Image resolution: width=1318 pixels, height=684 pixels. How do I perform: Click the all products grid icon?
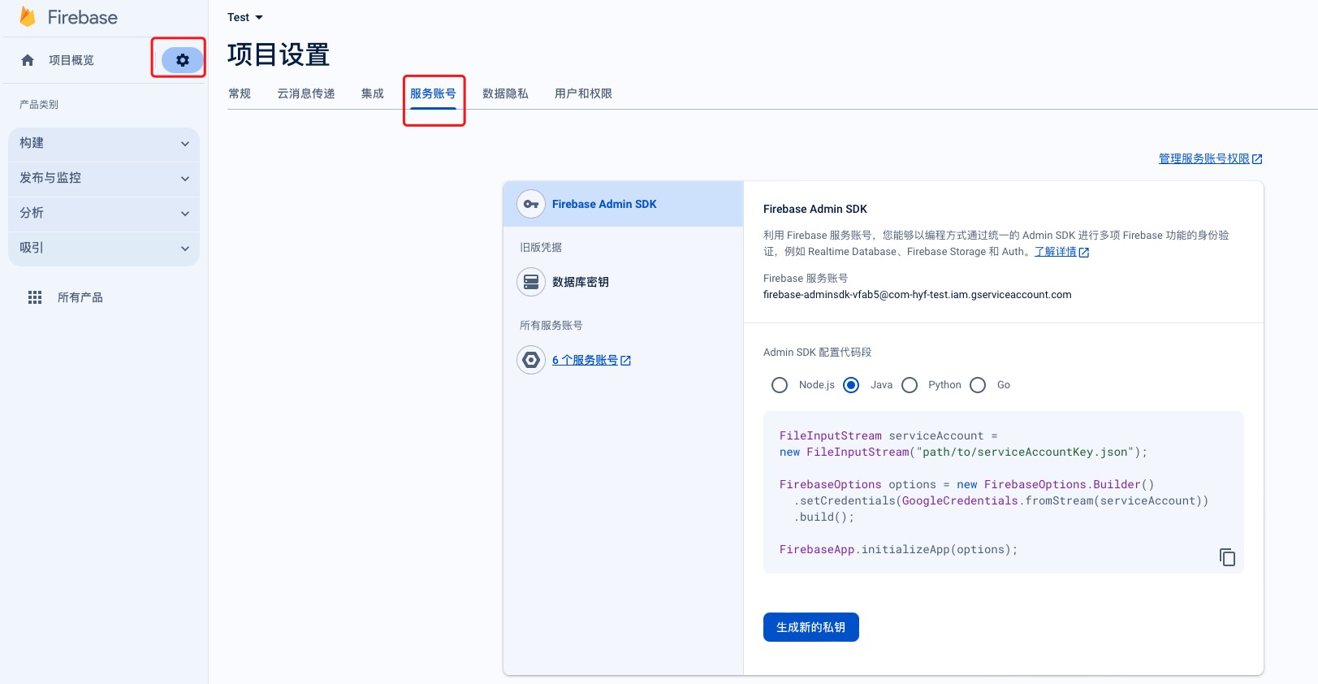(x=35, y=297)
